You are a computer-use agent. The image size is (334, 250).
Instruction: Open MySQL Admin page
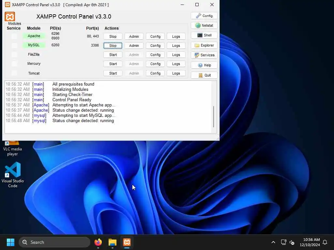(134, 46)
